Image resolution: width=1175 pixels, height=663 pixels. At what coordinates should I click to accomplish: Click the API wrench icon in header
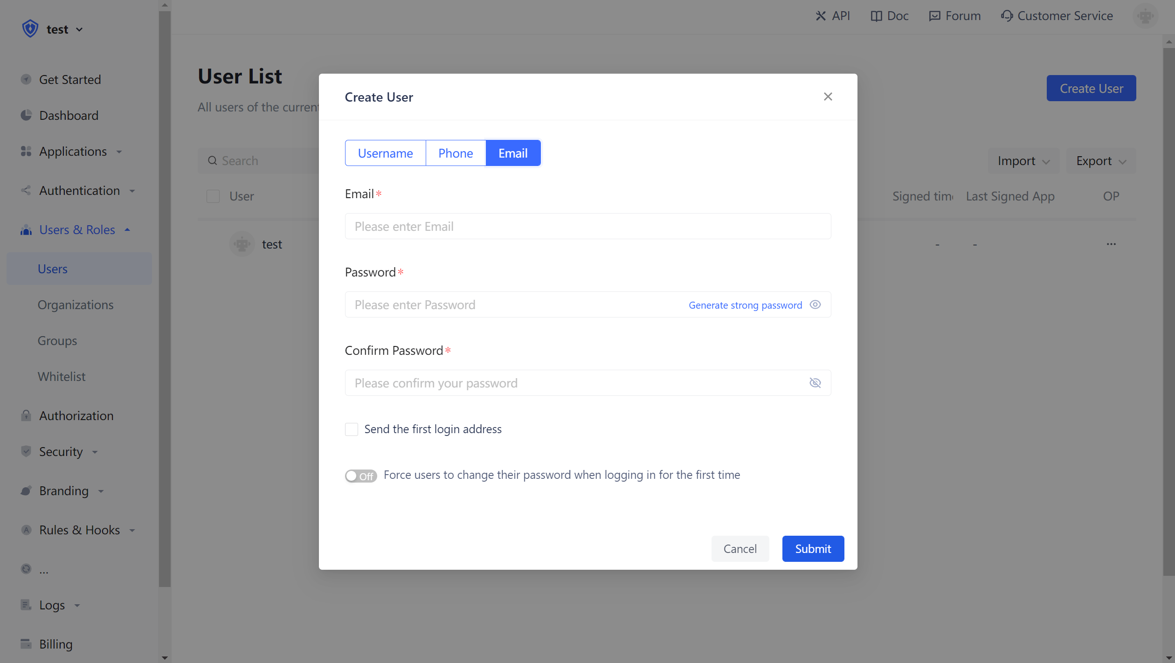pos(820,16)
